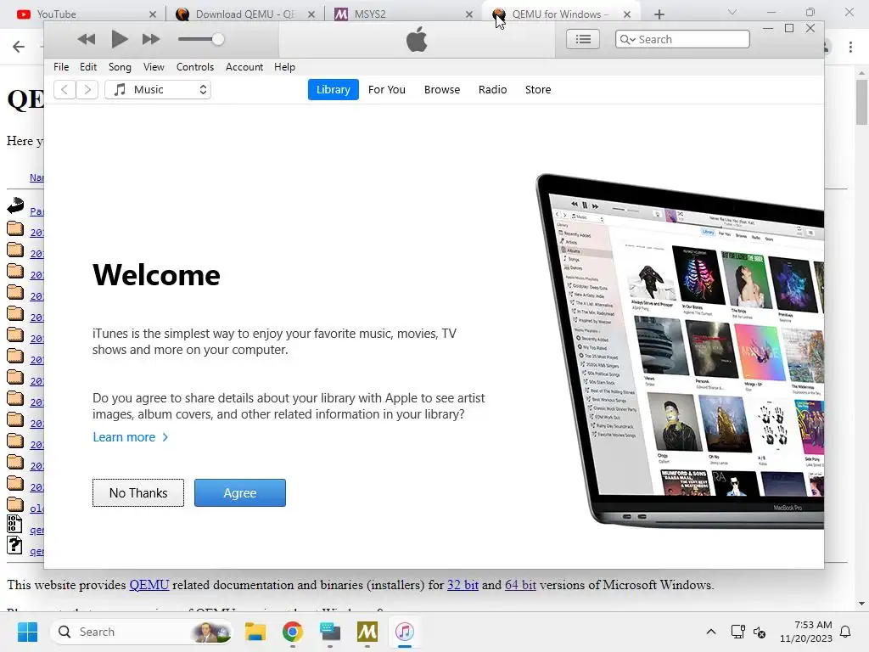Open the Up Next list icon
This screenshot has width=869, height=652.
[x=583, y=39]
